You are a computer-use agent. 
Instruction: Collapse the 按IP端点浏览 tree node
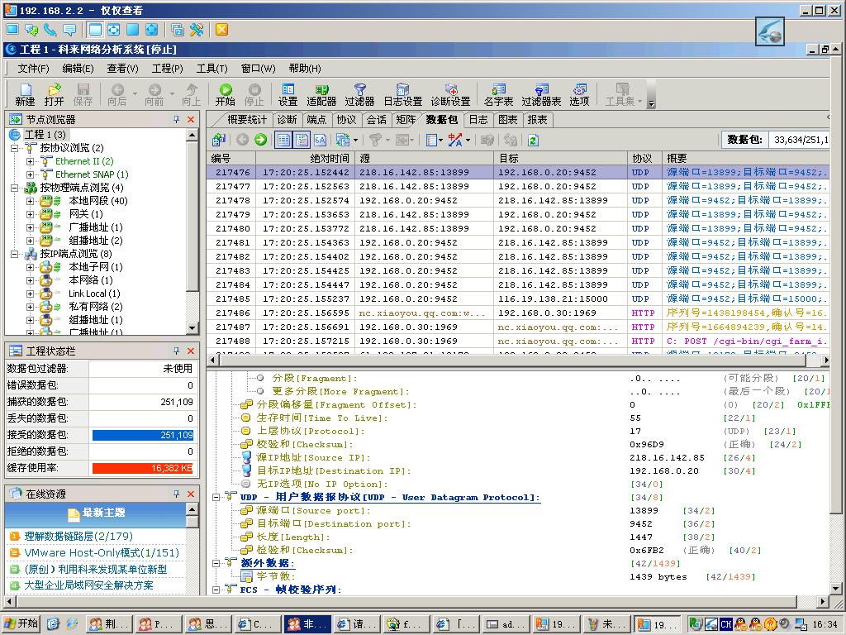(x=16, y=254)
